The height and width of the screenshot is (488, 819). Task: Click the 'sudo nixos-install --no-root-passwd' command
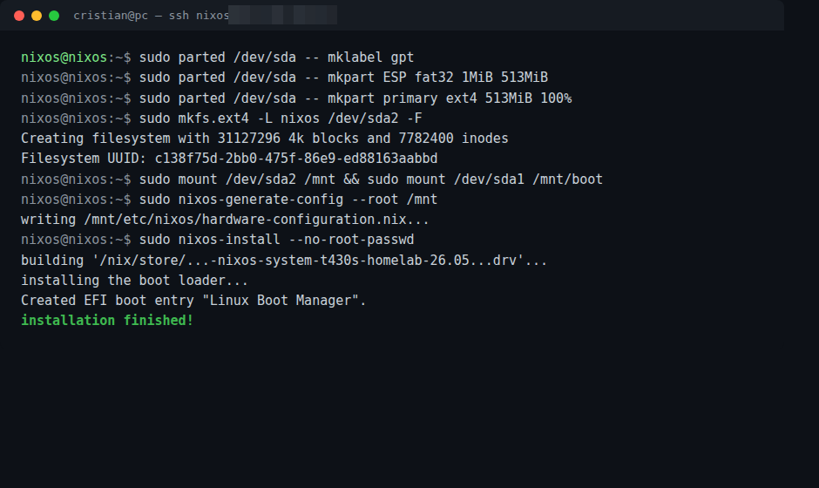[x=276, y=240]
